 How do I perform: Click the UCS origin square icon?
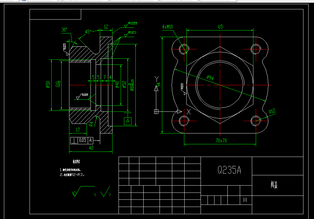pos(156,111)
